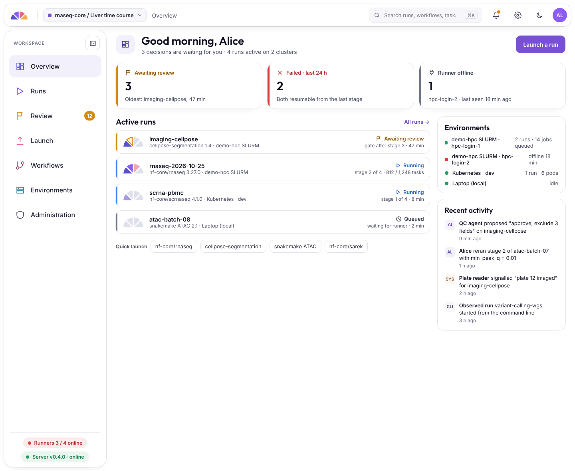Click the Queued status on atac-batch-08
Screen dimensions: 575x471
pos(410,219)
